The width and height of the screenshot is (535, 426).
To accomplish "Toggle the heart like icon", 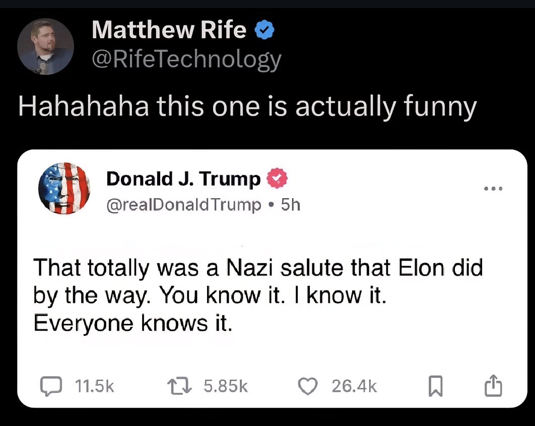I will click(308, 386).
